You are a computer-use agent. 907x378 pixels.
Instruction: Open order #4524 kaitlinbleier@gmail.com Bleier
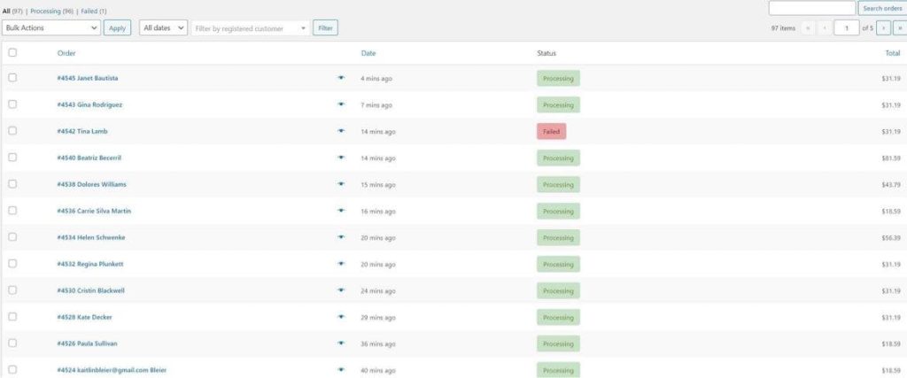pyautogui.click(x=112, y=370)
